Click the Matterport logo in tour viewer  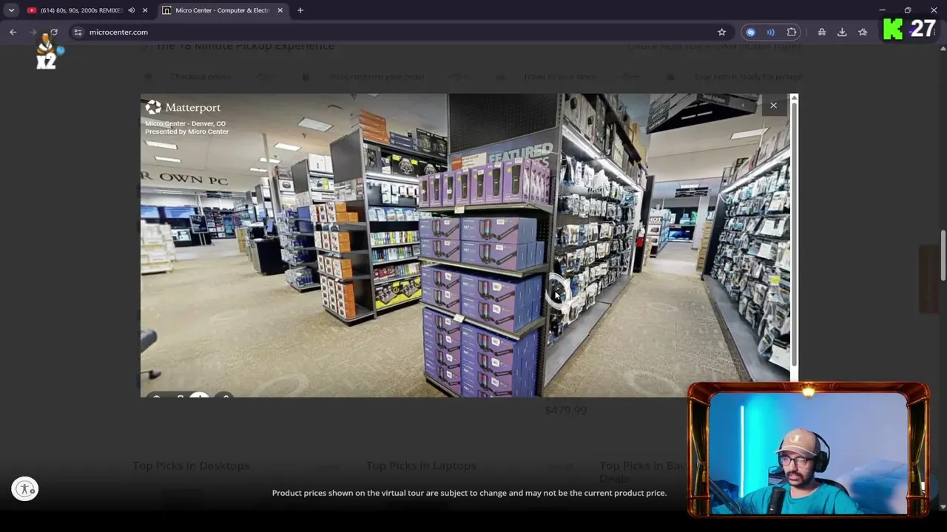click(183, 107)
